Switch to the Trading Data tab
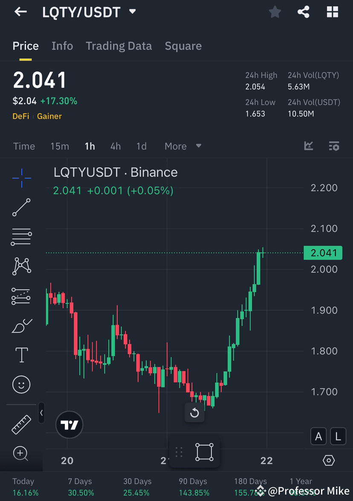353x501 pixels. [x=119, y=46]
